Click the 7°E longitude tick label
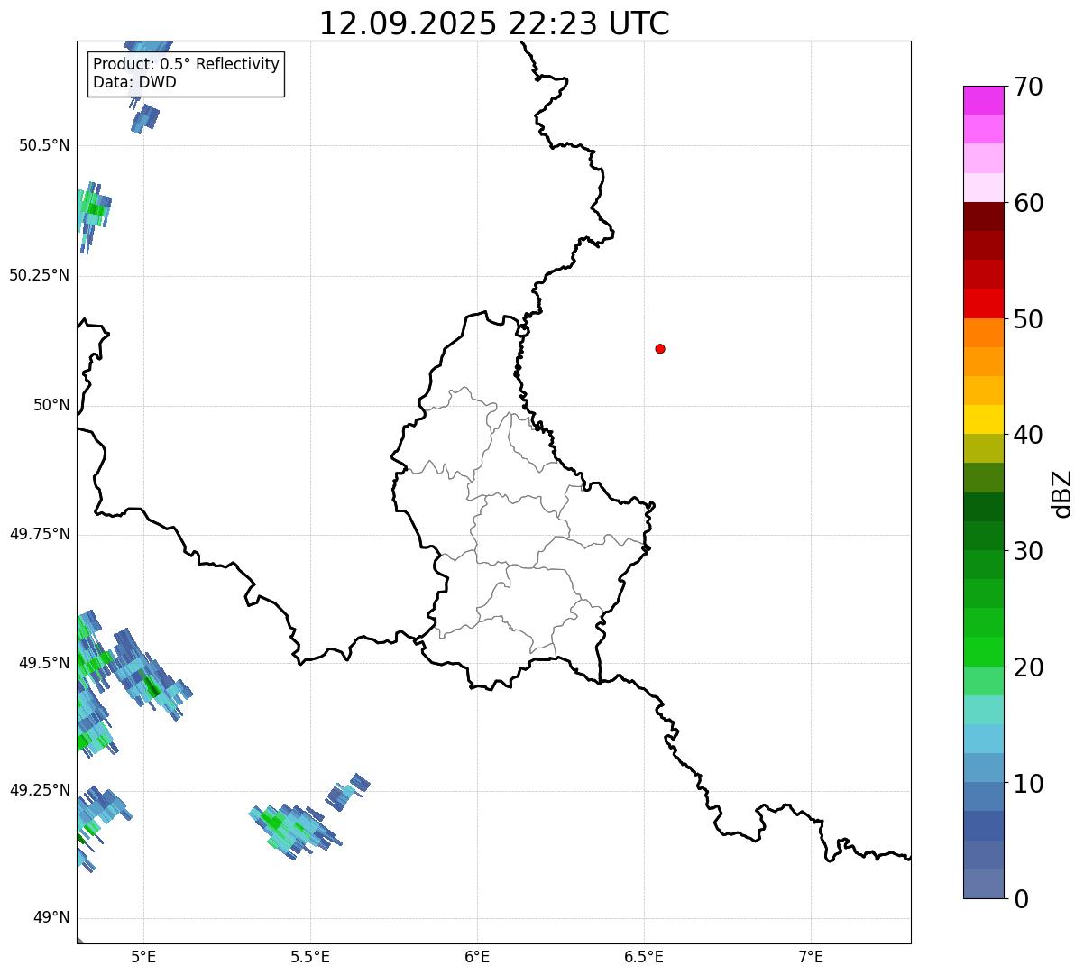 coord(811,957)
